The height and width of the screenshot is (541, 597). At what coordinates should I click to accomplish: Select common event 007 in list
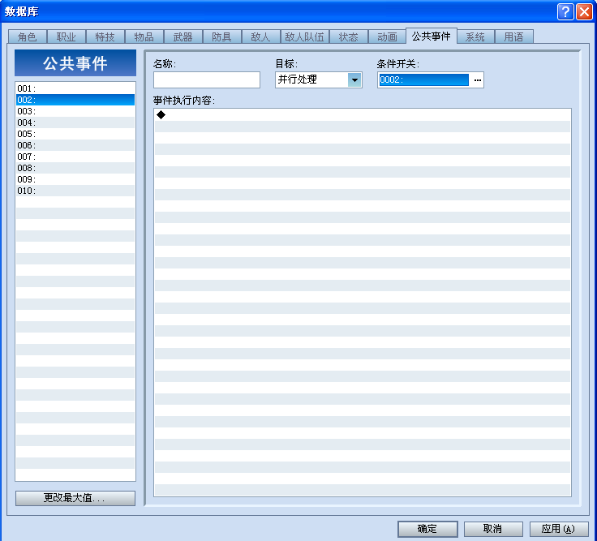click(x=75, y=157)
